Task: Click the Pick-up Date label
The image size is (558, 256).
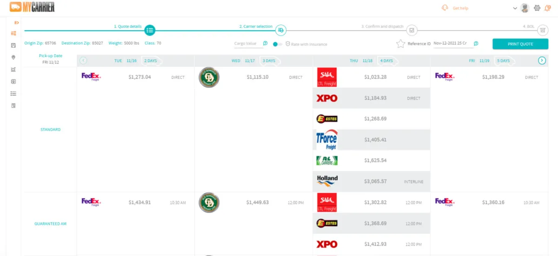Action: pyautogui.click(x=50, y=56)
